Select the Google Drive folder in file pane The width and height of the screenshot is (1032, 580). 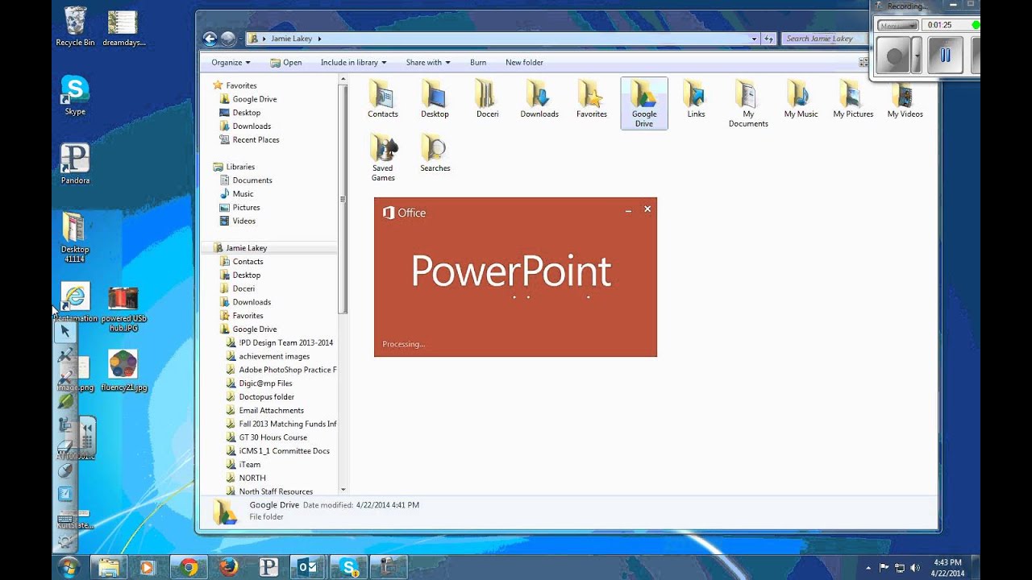tap(643, 103)
